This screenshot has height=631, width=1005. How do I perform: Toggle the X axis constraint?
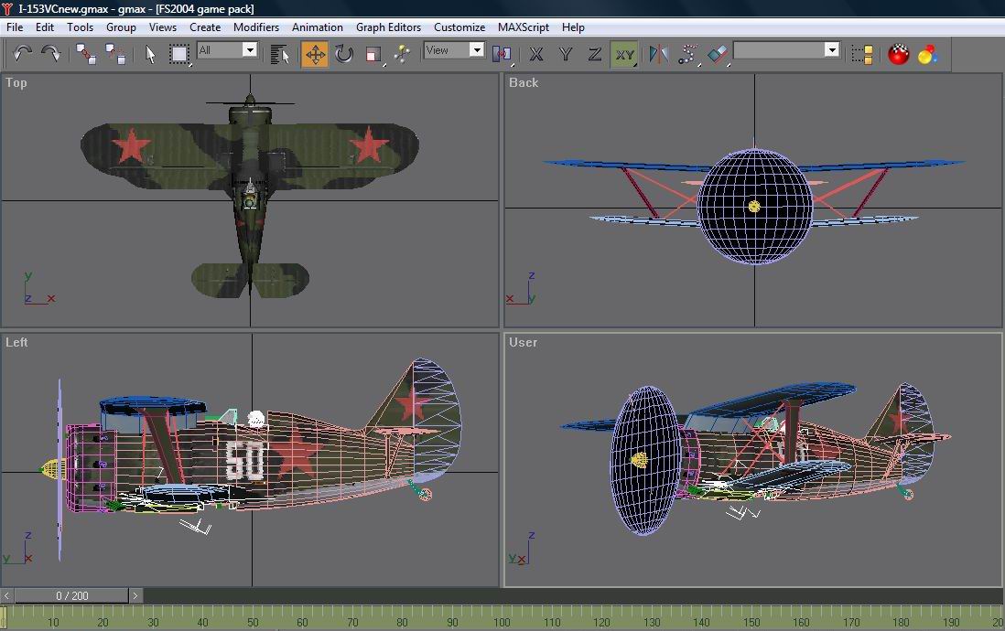click(536, 54)
